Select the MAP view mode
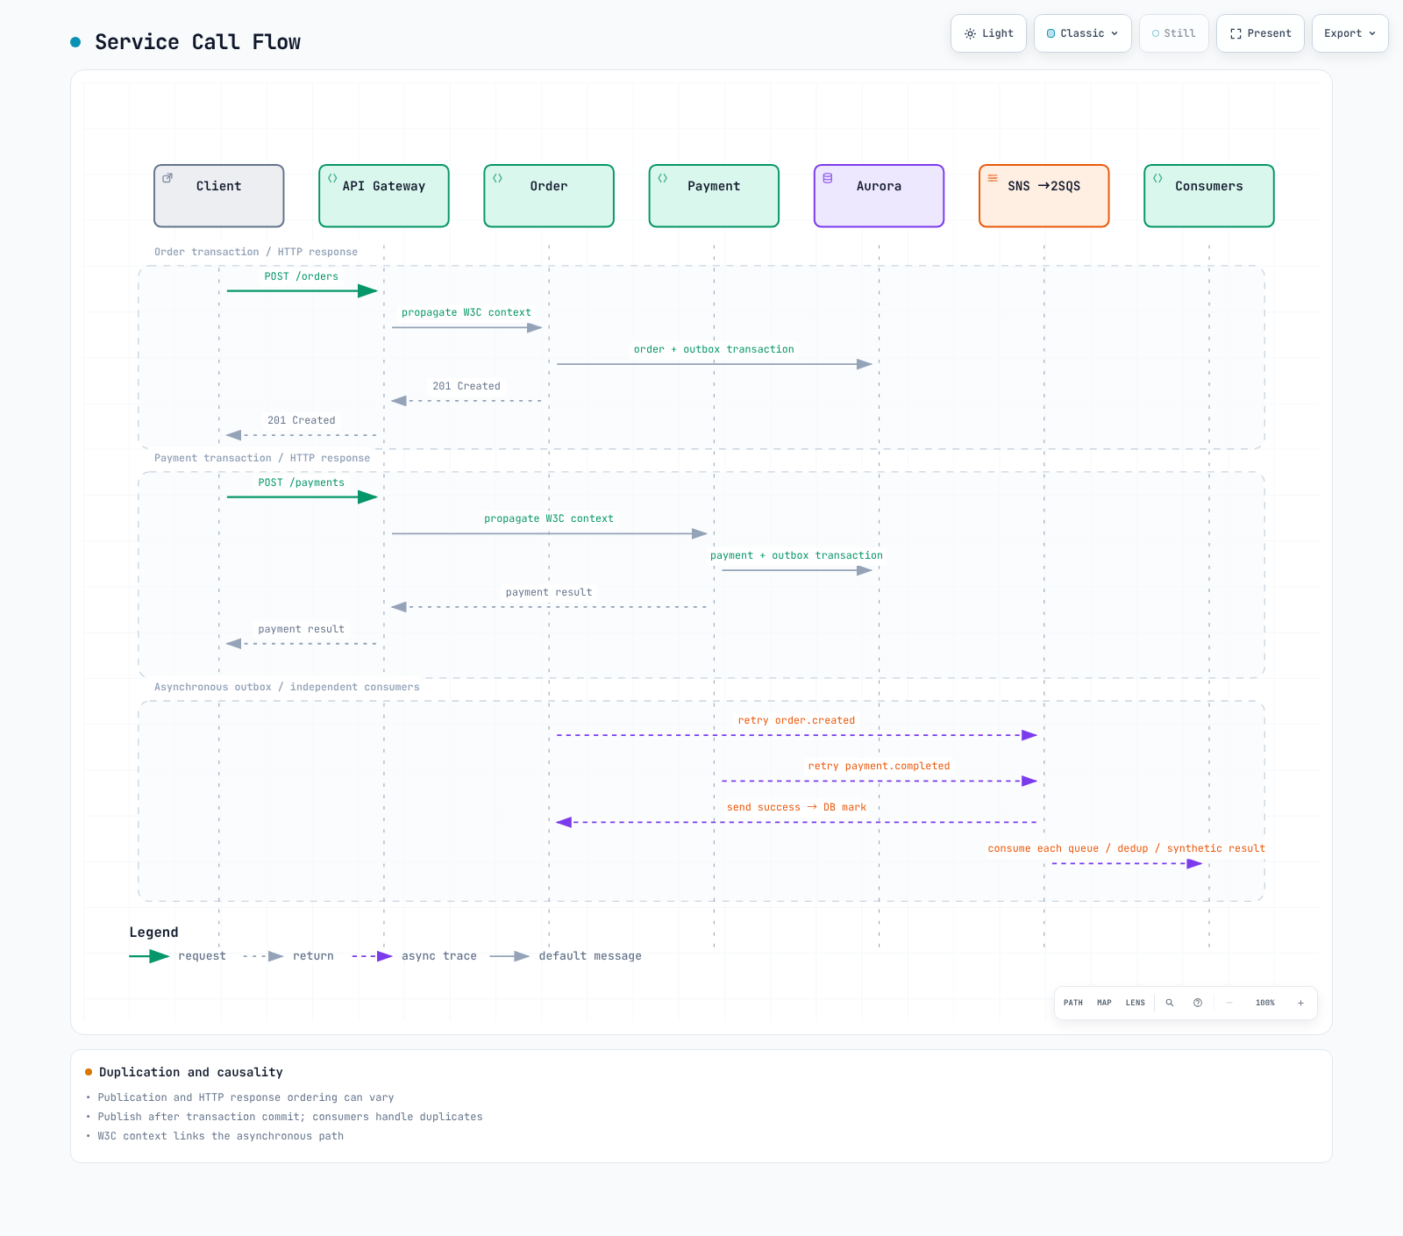Screen dimensions: 1403x1236 [x=1104, y=1003]
